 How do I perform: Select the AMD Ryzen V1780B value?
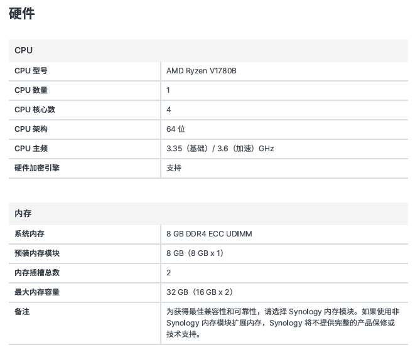[x=201, y=71]
